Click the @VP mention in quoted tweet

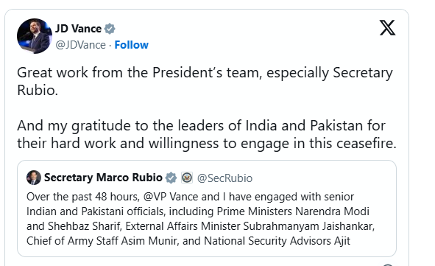155,197
